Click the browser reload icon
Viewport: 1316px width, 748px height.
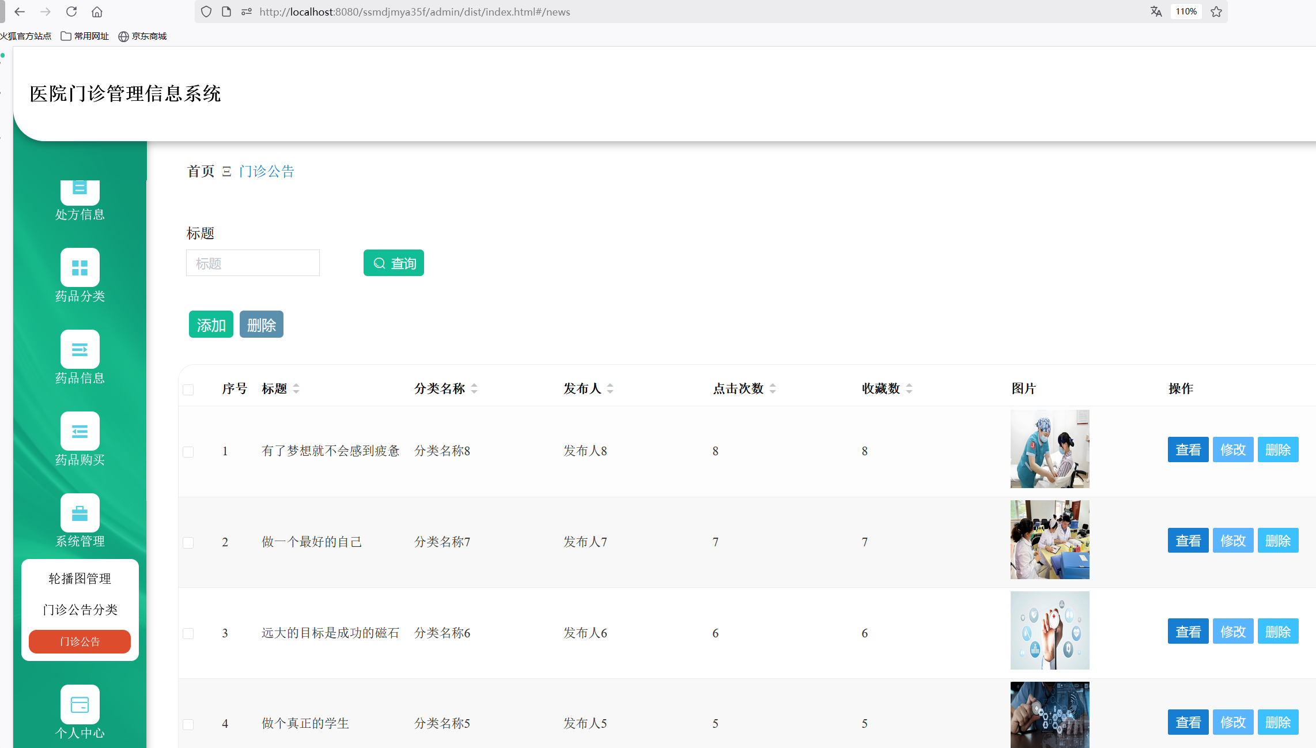(71, 12)
